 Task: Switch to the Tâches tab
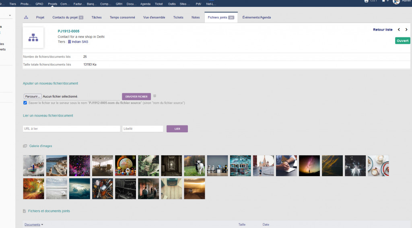point(97,17)
